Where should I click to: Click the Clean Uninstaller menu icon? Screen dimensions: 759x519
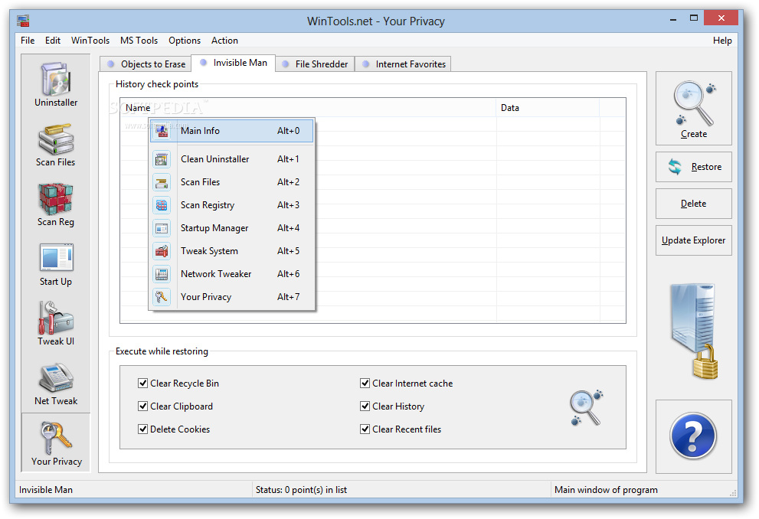click(162, 159)
